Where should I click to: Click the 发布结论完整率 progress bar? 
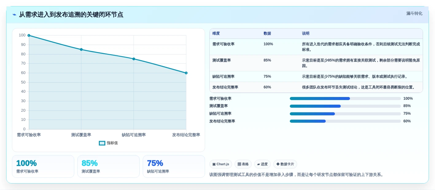click(x=345, y=121)
